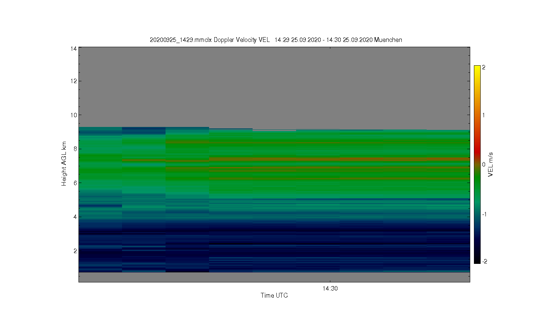Click the 14:30 time axis label
Viewport: 558px width, 334px height.
click(330, 288)
